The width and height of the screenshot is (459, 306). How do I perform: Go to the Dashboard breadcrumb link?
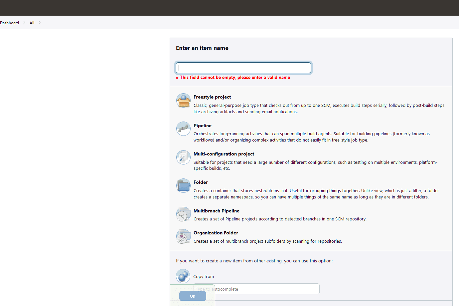[9, 23]
